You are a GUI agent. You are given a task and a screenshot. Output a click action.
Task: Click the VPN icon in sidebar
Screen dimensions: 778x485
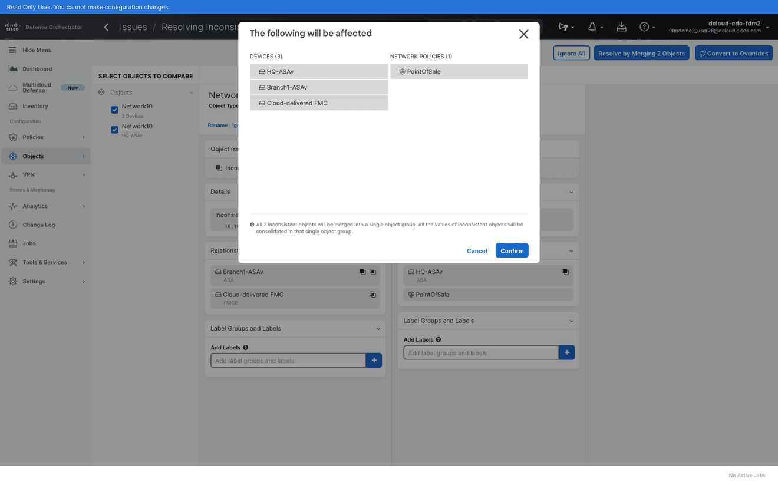pyautogui.click(x=13, y=175)
